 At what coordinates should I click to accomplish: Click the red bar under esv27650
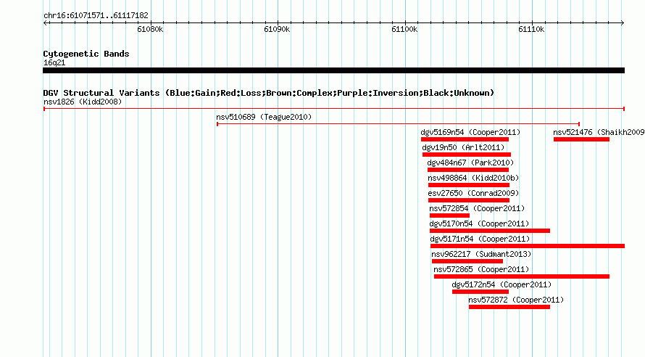469,200
